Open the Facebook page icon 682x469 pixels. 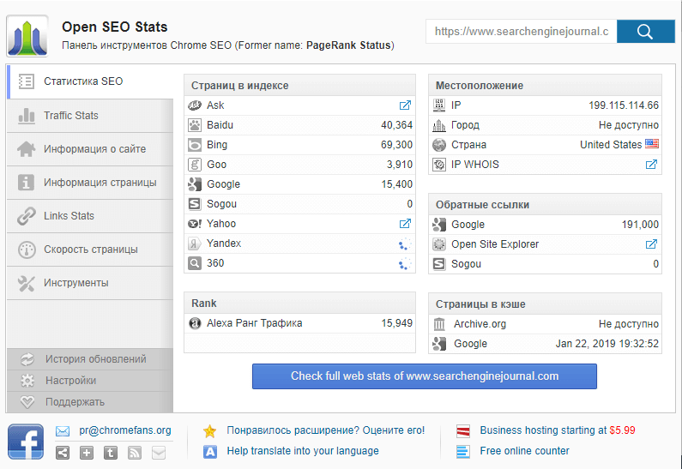pos(26,442)
